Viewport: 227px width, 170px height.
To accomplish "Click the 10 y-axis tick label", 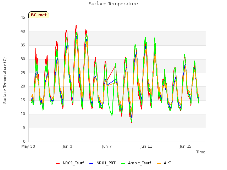I will tap(23, 114).
